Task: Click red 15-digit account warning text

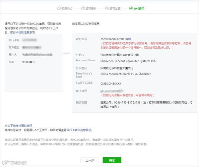Action: (x=146, y=45)
